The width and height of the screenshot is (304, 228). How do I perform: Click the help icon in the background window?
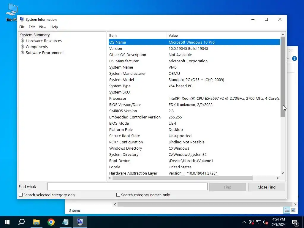pyautogui.click(x=294, y=58)
